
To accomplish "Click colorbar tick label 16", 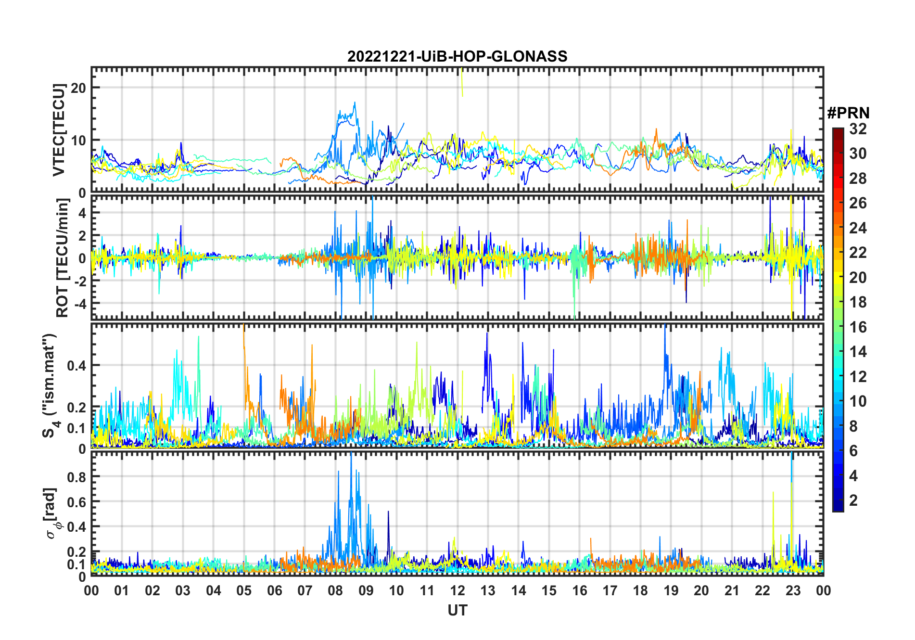I will 858,327.
